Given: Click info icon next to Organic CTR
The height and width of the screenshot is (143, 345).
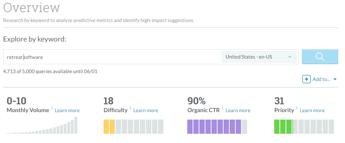Looking at the screenshot, I should tap(223, 108).
